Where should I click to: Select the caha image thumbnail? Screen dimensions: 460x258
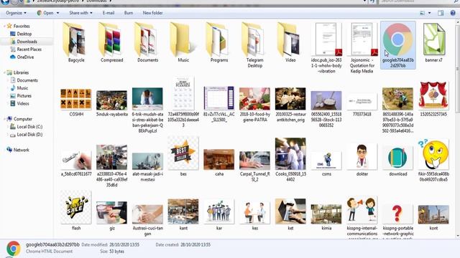click(x=218, y=159)
